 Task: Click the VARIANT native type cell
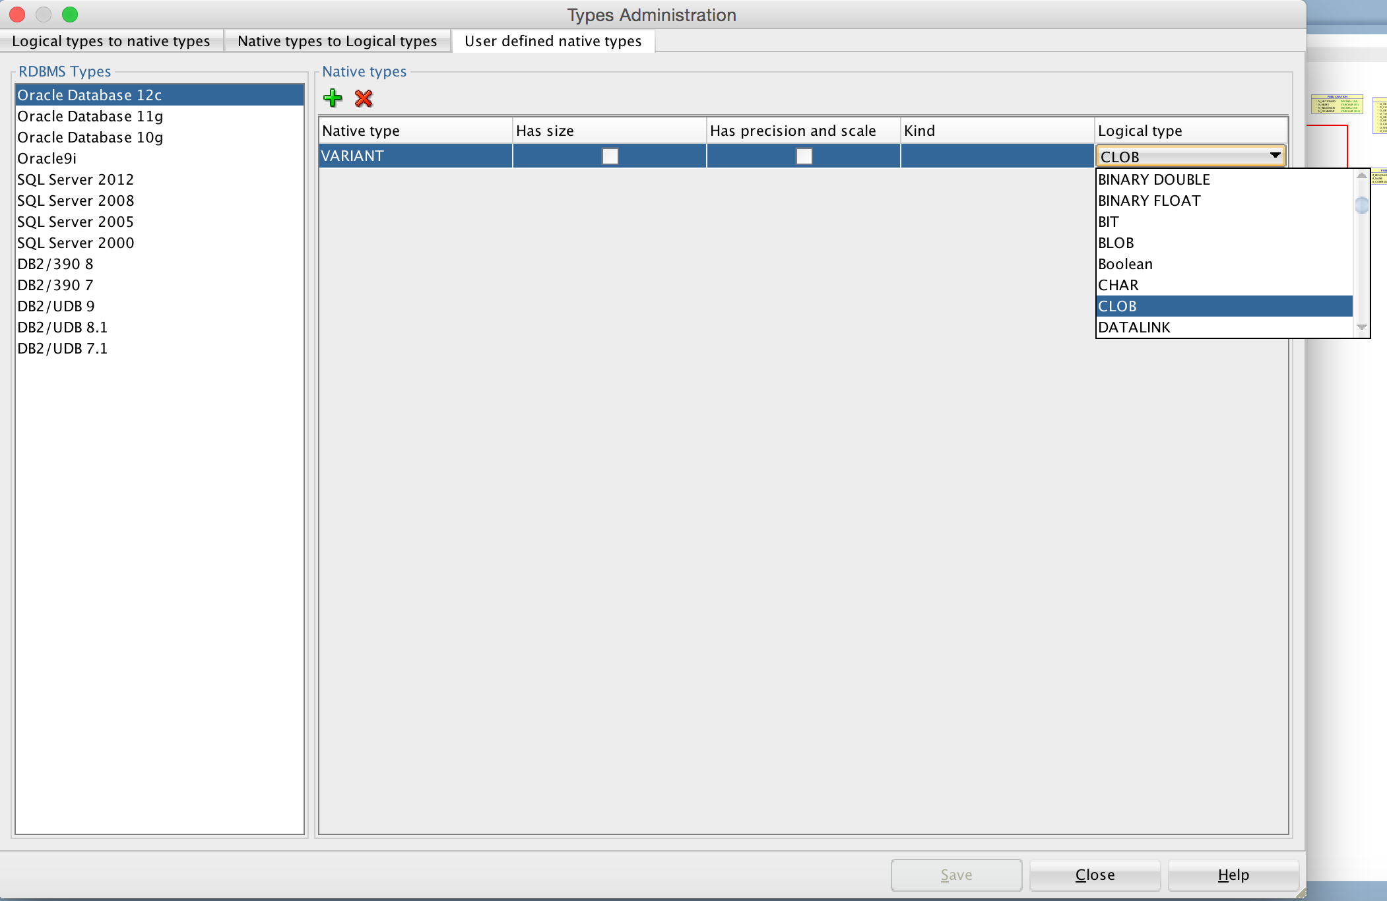(416, 156)
